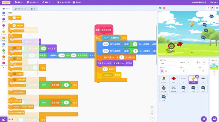Select the yellow Events block category
The width and height of the screenshot is (219, 122).
tap(4, 32)
